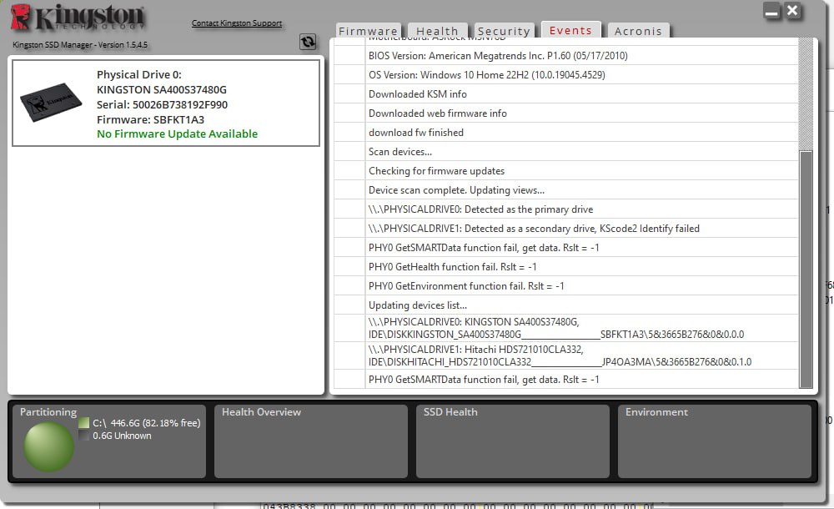The width and height of the screenshot is (834, 509).
Task: Click the Partitioning panel heading
Action: click(48, 412)
